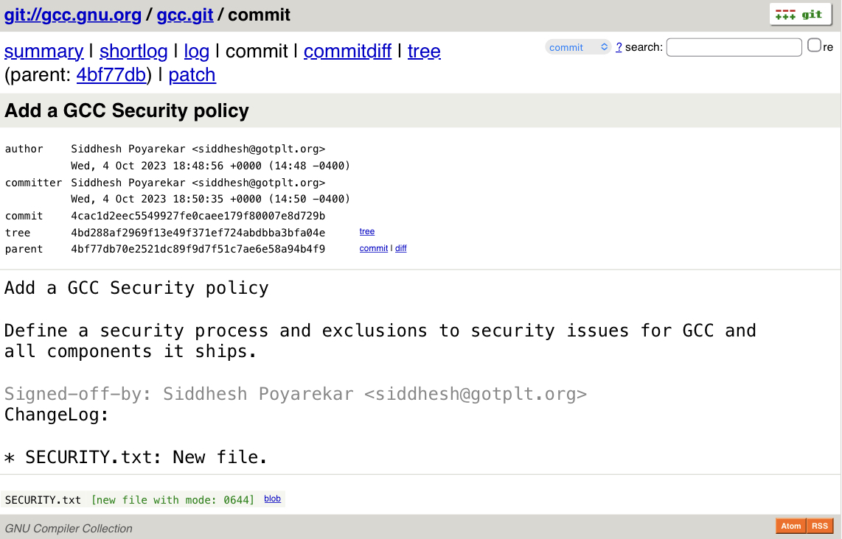
Task: Open the tree view in navigation
Action: pyautogui.click(x=424, y=52)
